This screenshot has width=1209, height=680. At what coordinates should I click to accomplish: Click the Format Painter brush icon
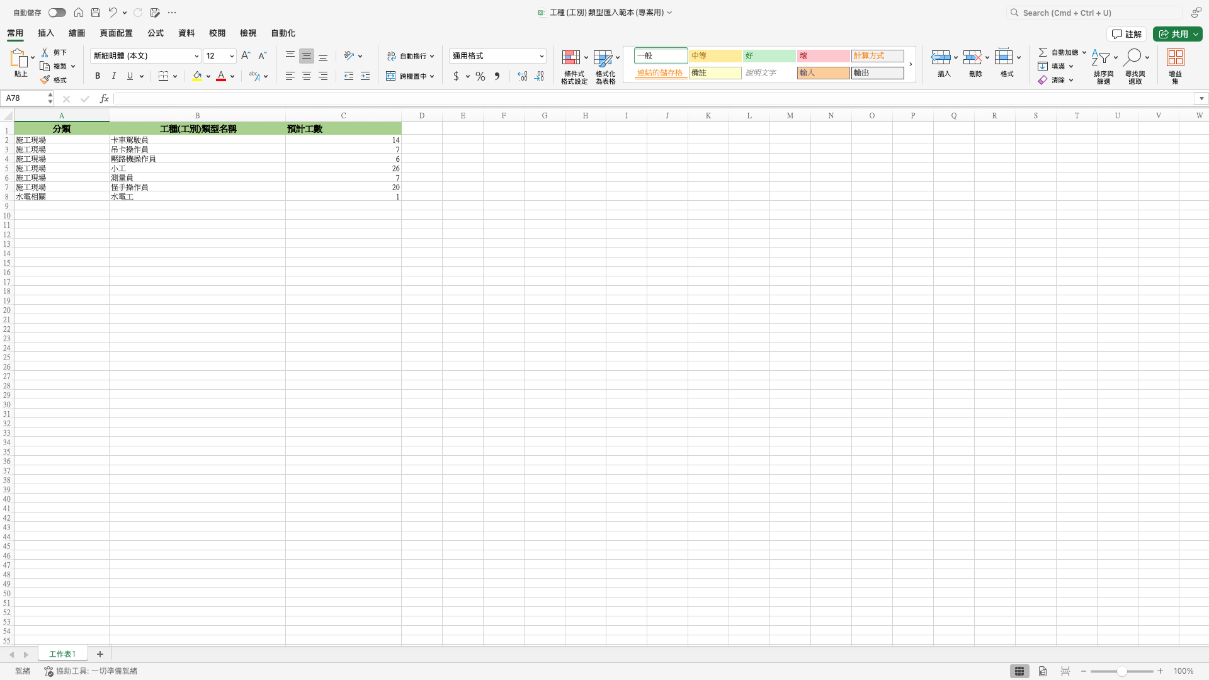coord(45,80)
